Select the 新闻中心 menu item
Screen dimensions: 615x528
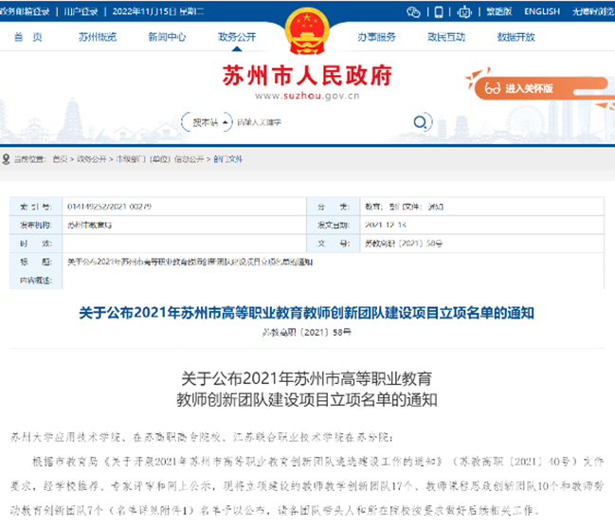click(167, 36)
